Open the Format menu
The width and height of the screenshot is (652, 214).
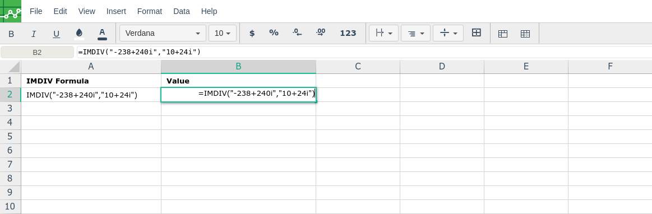click(150, 11)
